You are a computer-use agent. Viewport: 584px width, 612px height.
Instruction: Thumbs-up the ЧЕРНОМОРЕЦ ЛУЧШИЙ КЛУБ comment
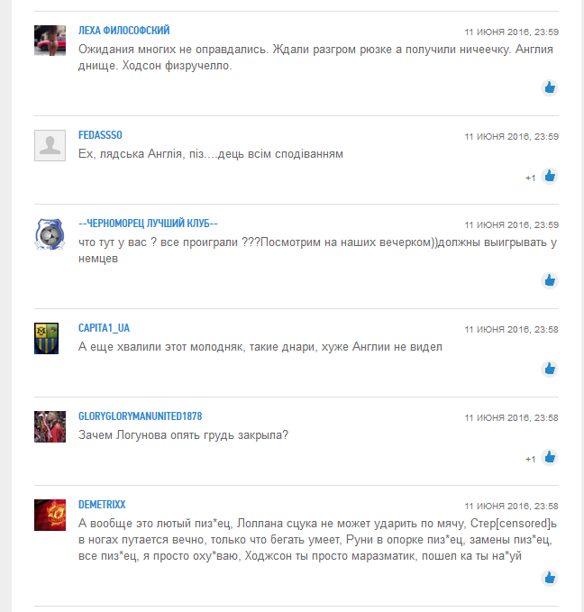[x=549, y=280]
